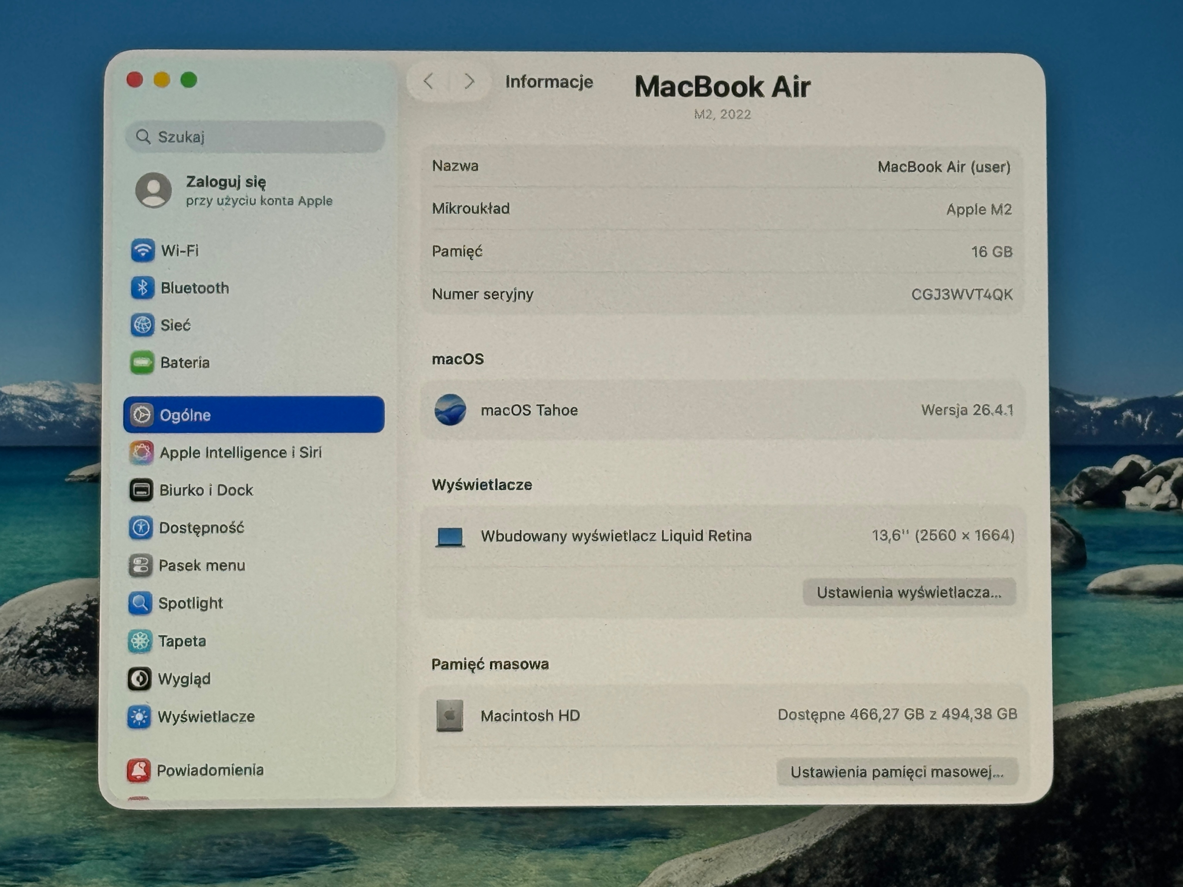Screen dimensions: 1183x887
Task: Select Ogólne in the sidebar
Action: click(x=254, y=414)
